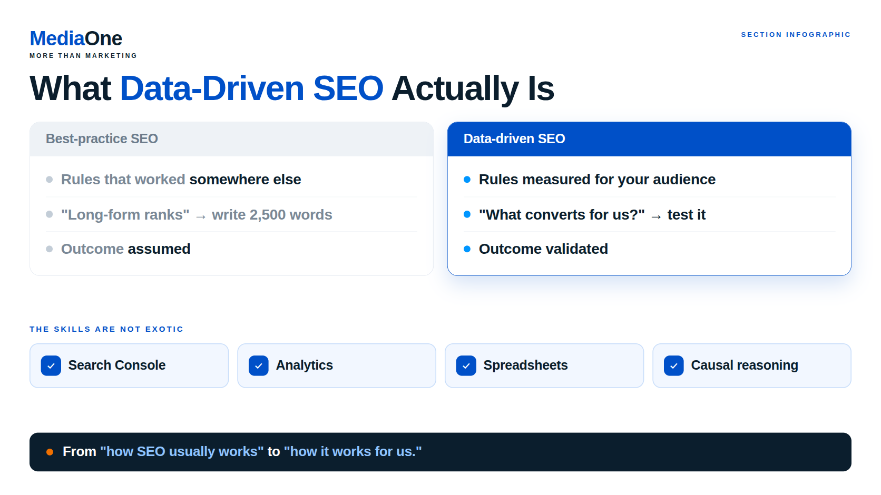Click the title 'What Data-Driven SEO Actually Is'
This screenshot has width=881, height=495.
[x=292, y=88]
